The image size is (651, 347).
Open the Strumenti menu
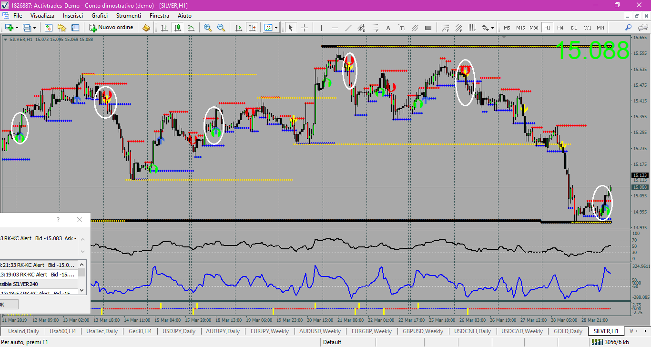(x=128, y=16)
